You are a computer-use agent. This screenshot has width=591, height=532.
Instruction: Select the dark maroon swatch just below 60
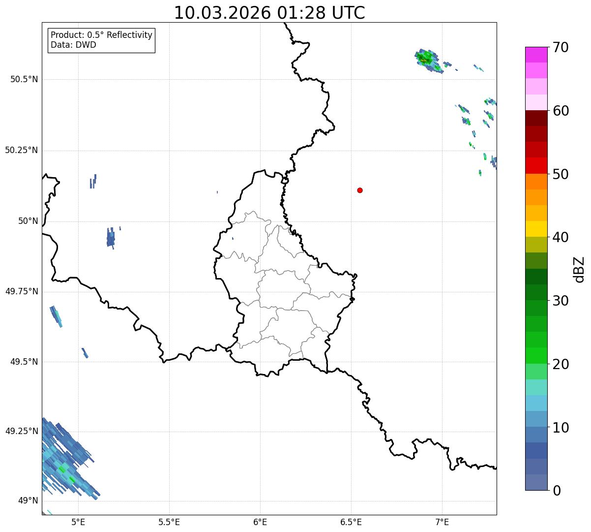pos(536,118)
